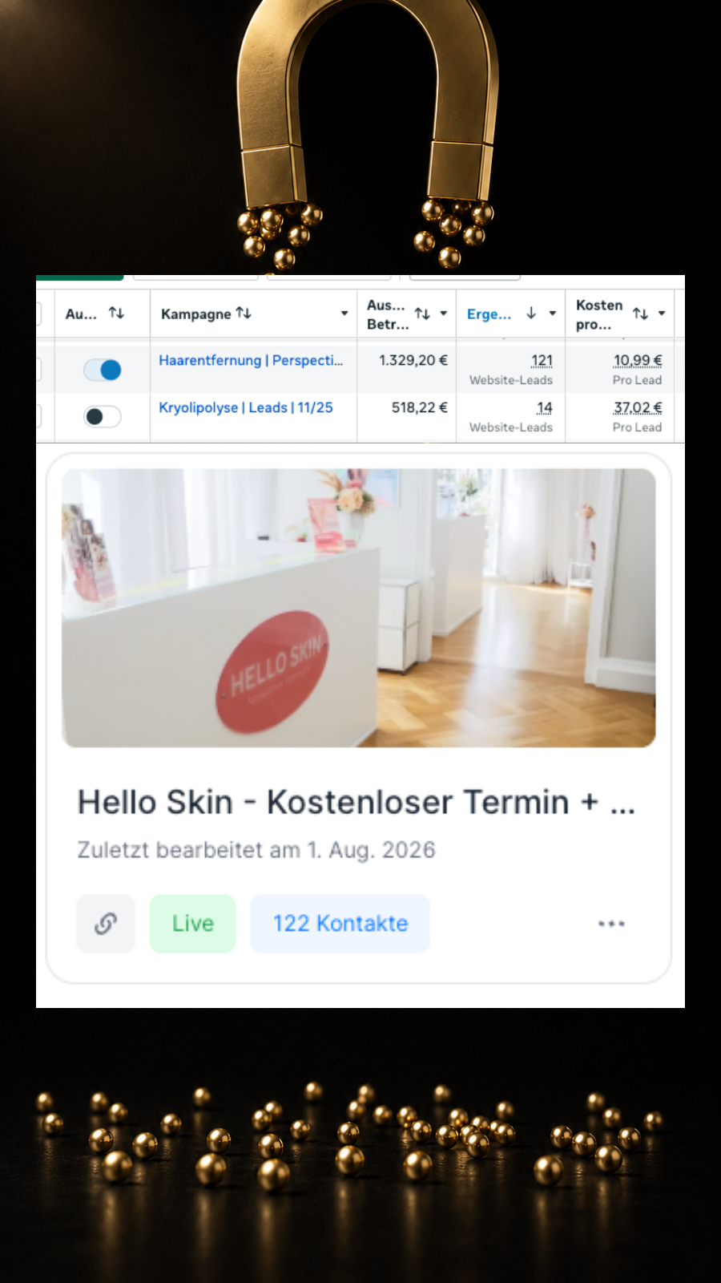
Task: Copy link with the chain icon button
Action: click(106, 924)
